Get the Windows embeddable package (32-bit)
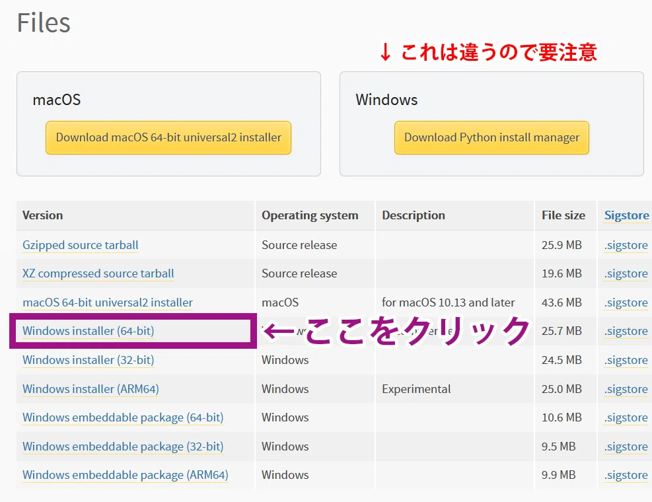Screen dimensions: 652x502 pos(123,447)
